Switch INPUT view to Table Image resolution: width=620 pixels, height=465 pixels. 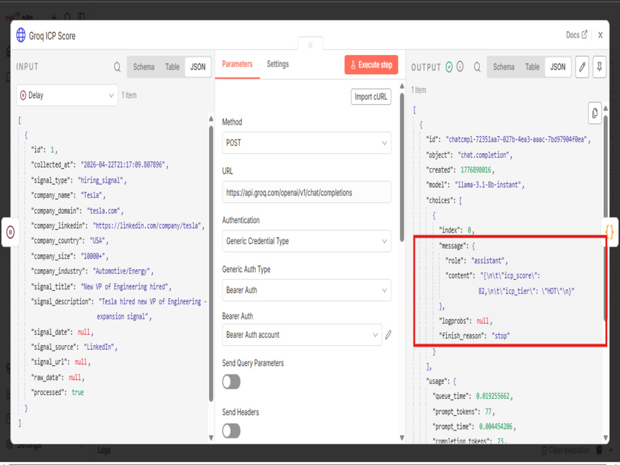click(172, 67)
